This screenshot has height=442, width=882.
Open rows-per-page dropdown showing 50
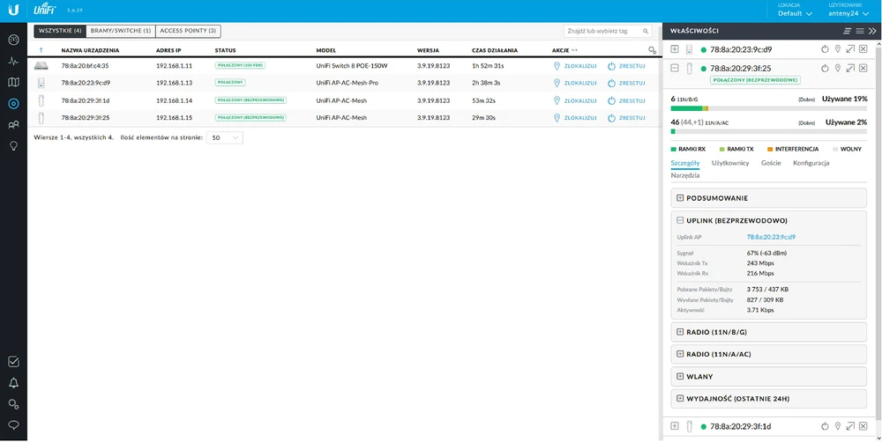point(224,137)
